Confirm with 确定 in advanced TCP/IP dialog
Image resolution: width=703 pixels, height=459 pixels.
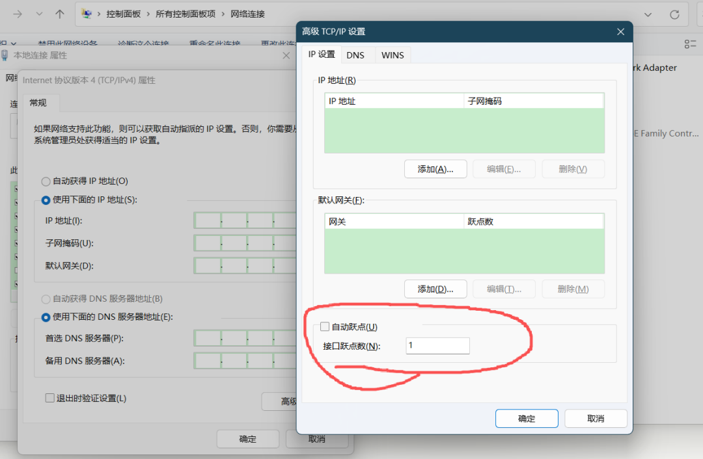[527, 419]
